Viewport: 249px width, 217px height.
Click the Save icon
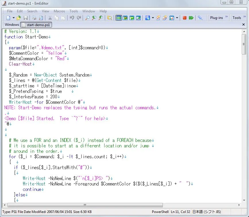pos(25,18)
